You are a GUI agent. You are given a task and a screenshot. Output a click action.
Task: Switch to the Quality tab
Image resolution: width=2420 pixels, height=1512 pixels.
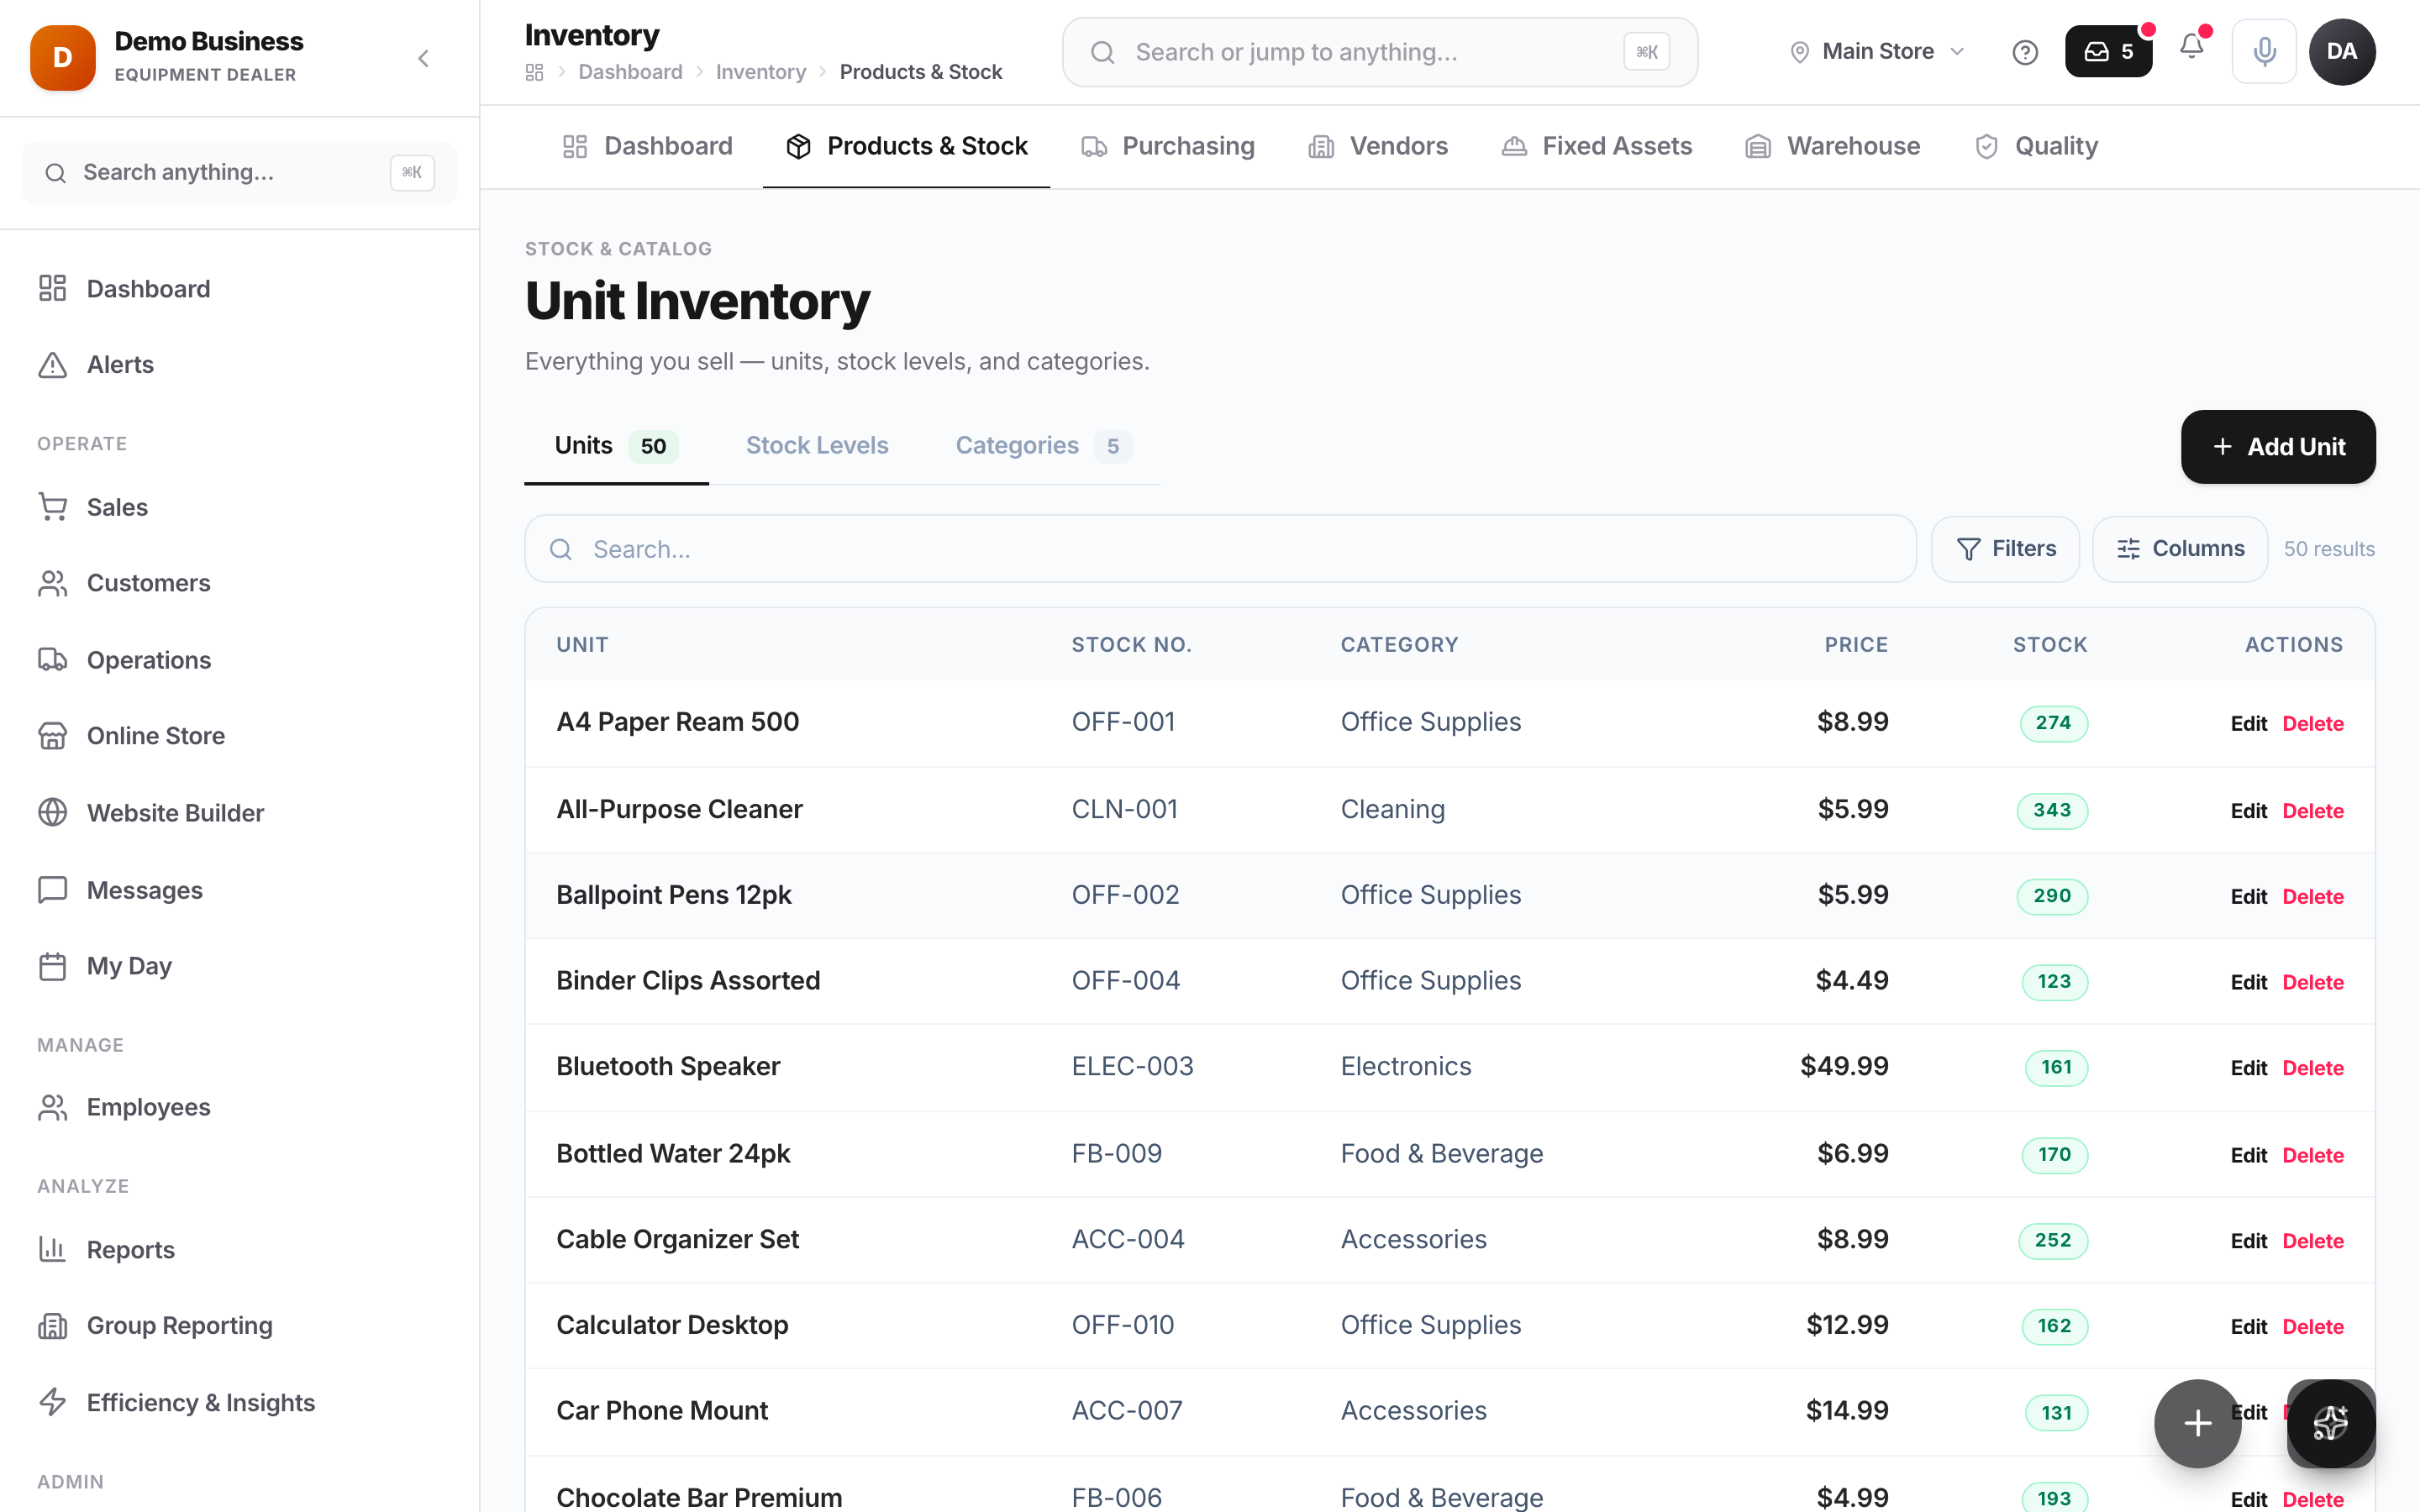pyautogui.click(x=2035, y=146)
